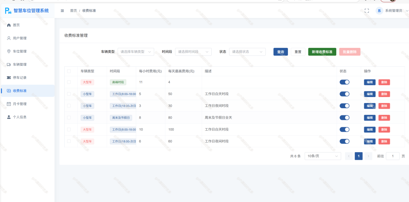Click the 重置 reset button
The width and height of the screenshot is (409, 202).
[x=298, y=52]
